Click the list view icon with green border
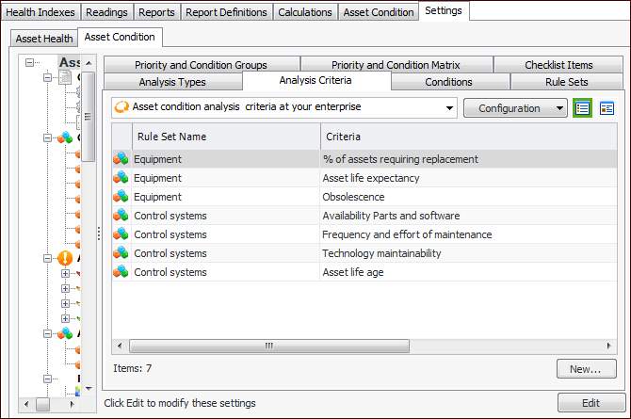Image resolution: width=631 pixels, height=419 pixels. pyautogui.click(x=583, y=108)
